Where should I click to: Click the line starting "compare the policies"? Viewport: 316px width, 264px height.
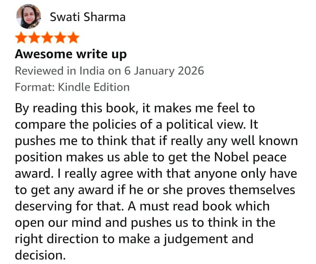[x=137, y=125]
